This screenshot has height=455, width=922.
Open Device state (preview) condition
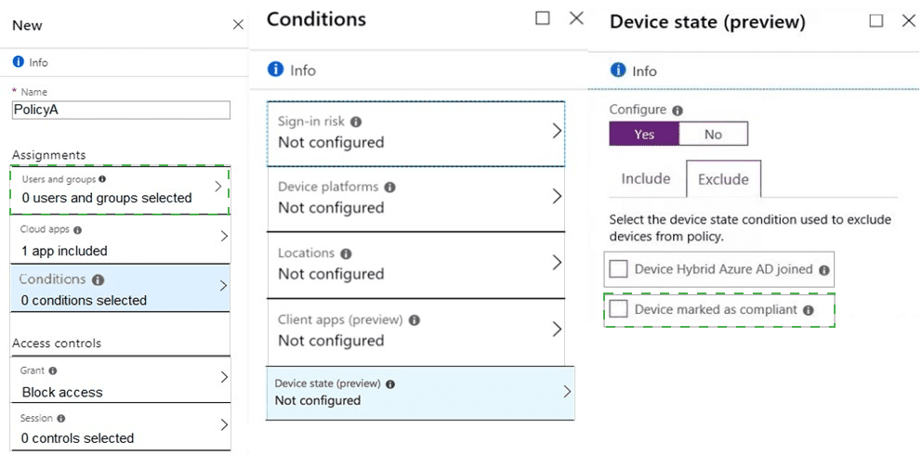coord(420,392)
